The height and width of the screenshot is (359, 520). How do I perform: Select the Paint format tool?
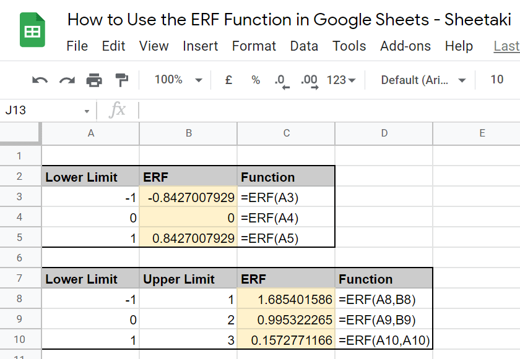coord(122,80)
